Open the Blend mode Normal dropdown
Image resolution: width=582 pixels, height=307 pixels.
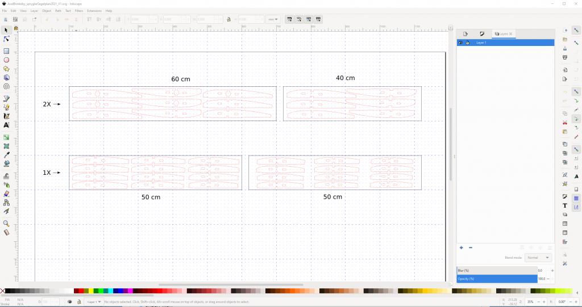click(538, 258)
